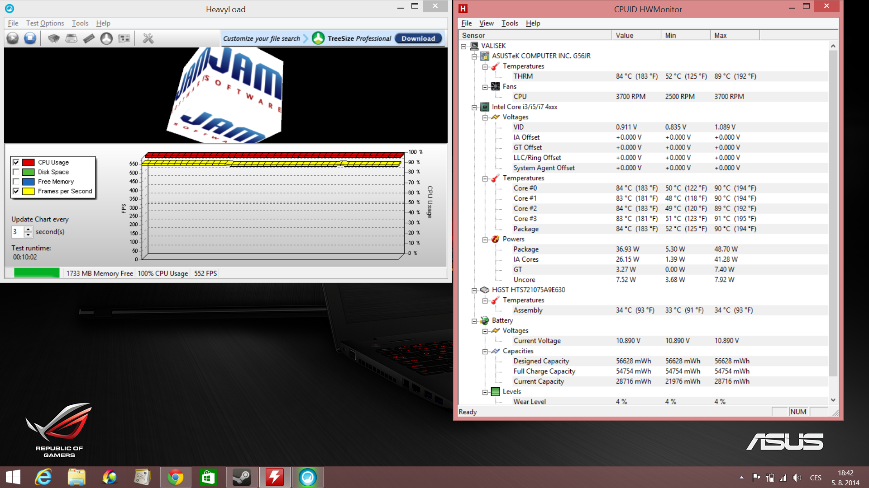The image size is (869, 488).
Task: Click the TreeSize Professional Download button
Action: (x=418, y=38)
